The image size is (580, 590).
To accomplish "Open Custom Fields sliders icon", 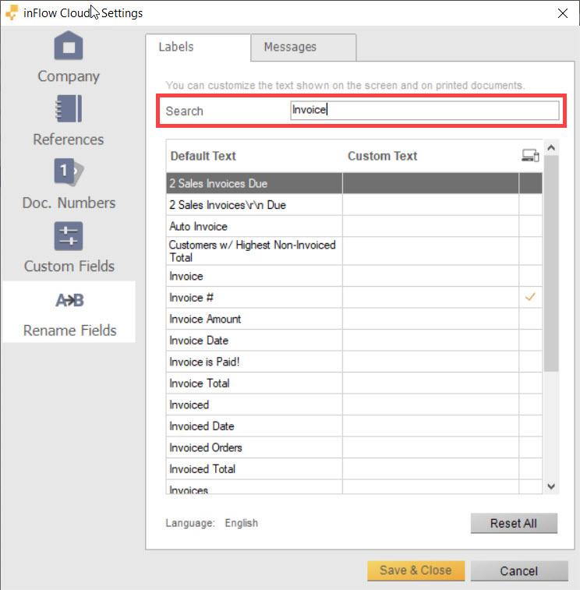I will (x=69, y=236).
